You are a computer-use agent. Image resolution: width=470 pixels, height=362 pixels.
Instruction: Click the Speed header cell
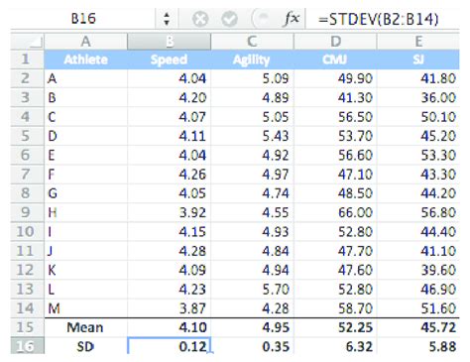[169, 60]
